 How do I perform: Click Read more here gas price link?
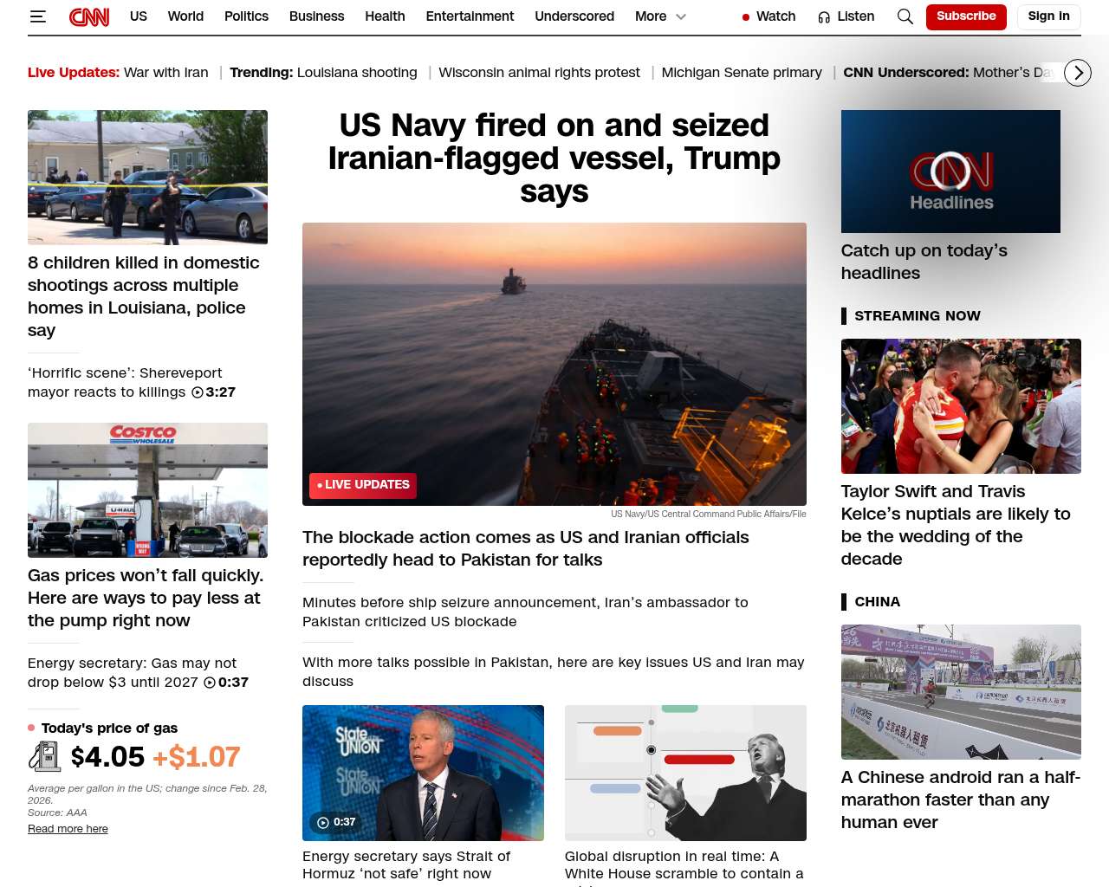(x=68, y=829)
